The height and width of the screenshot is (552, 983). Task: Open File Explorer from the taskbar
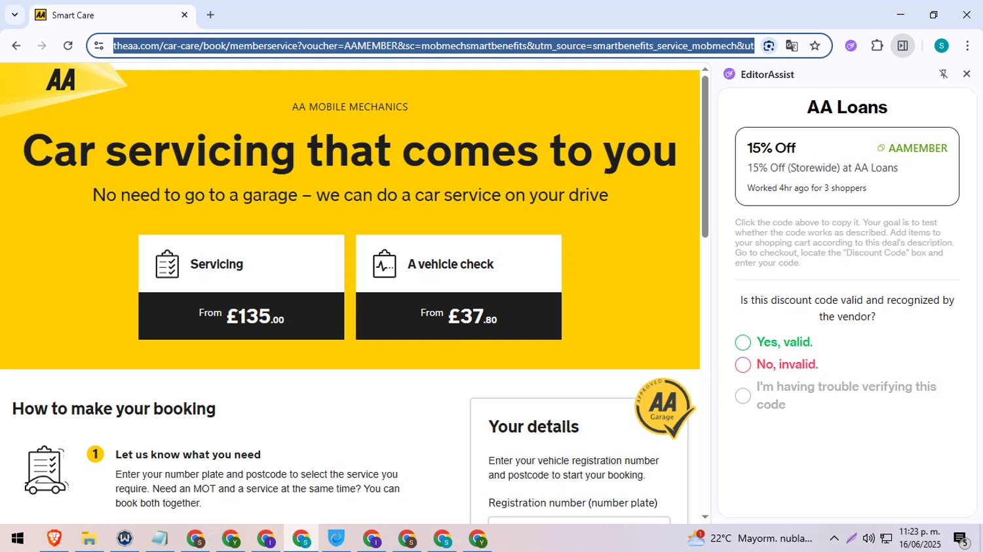tap(89, 538)
